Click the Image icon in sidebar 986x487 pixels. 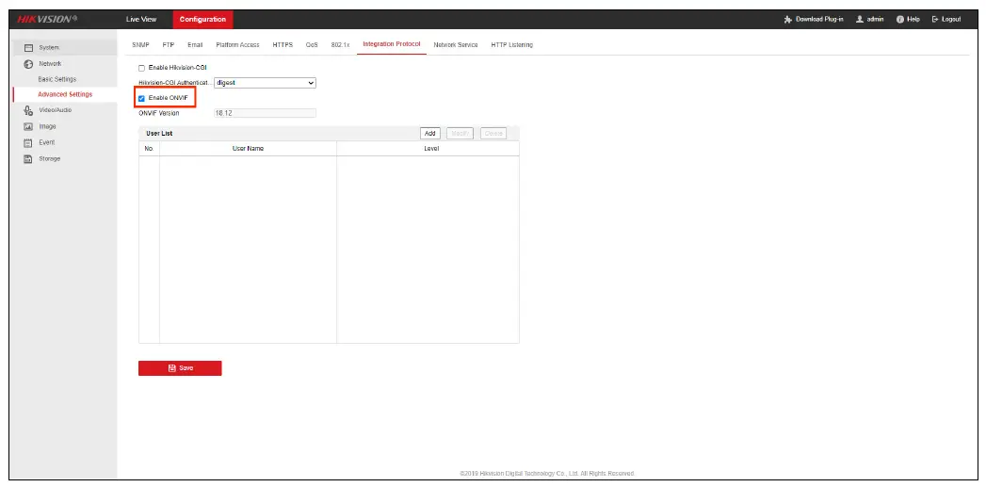tap(27, 126)
